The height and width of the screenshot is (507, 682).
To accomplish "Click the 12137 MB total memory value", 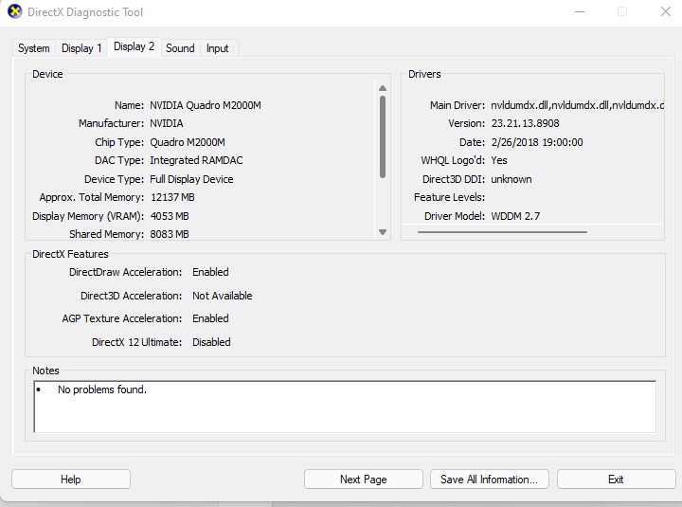I will (172, 197).
